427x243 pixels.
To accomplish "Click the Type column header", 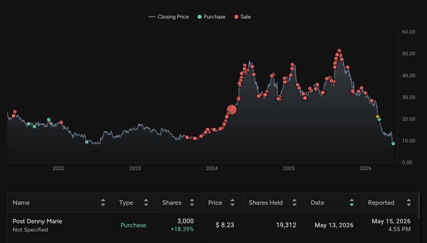I will tap(135, 203).
